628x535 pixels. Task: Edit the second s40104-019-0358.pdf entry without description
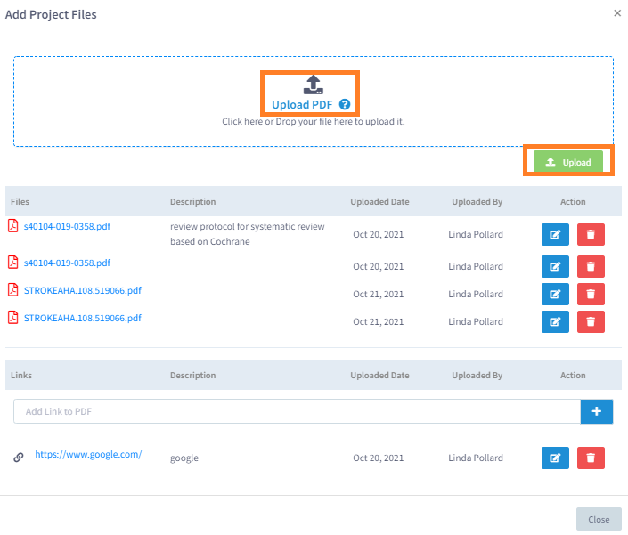[x=555, y=266]
